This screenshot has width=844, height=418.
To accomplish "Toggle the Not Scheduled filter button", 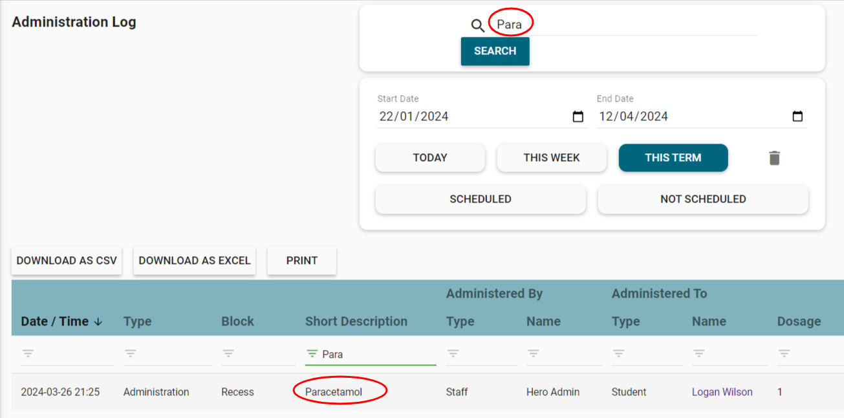I will (x=702, y=199).
